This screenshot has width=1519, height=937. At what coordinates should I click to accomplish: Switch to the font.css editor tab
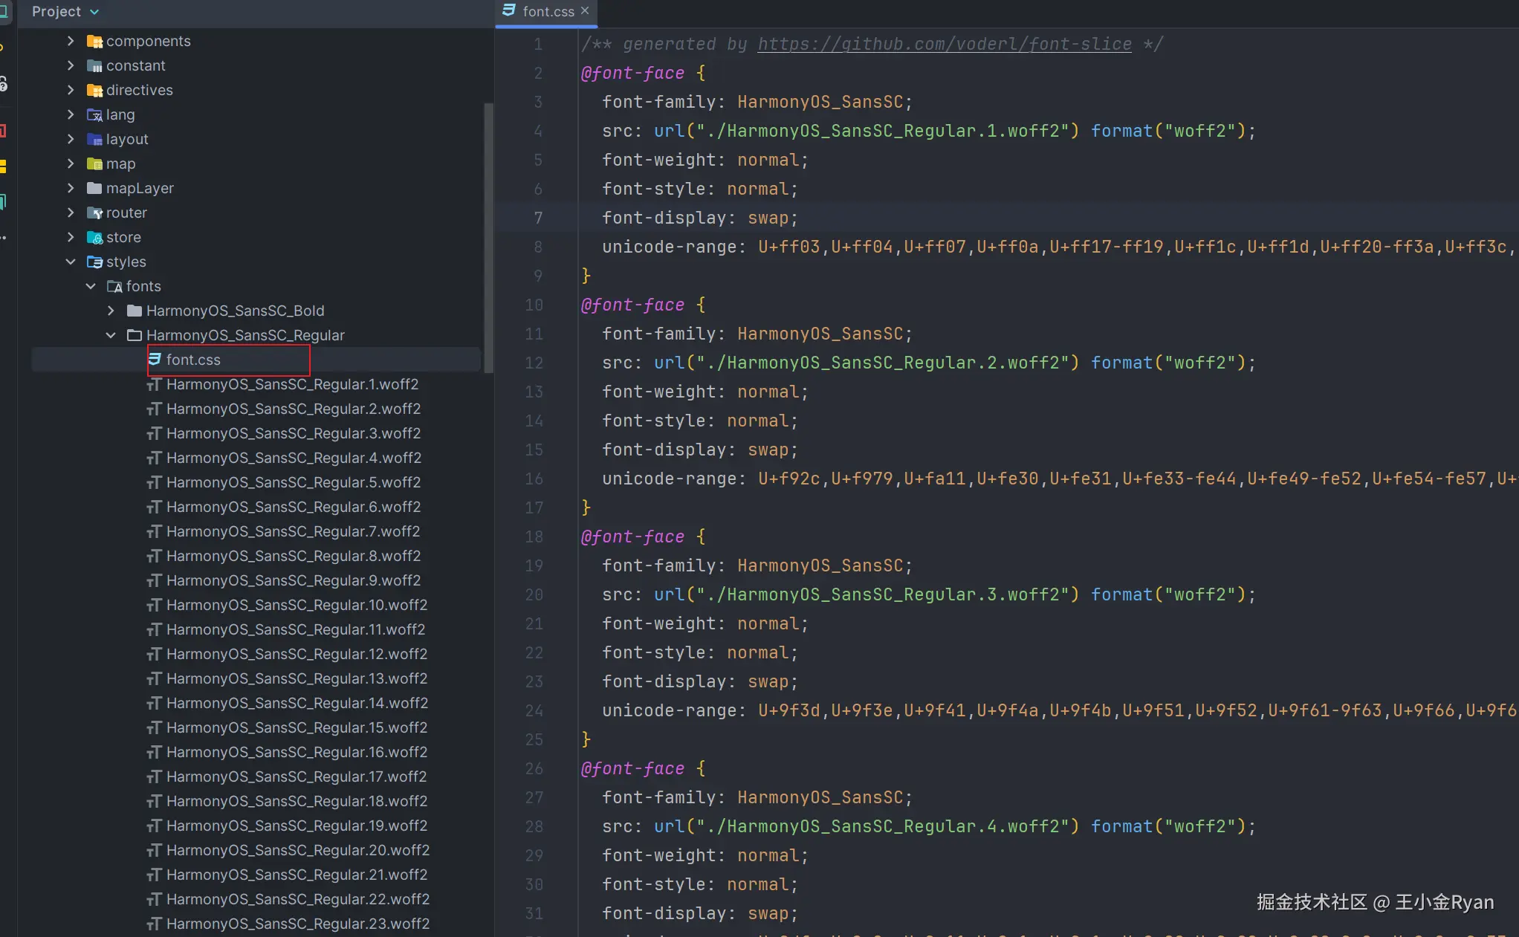[x=548, y=12]
